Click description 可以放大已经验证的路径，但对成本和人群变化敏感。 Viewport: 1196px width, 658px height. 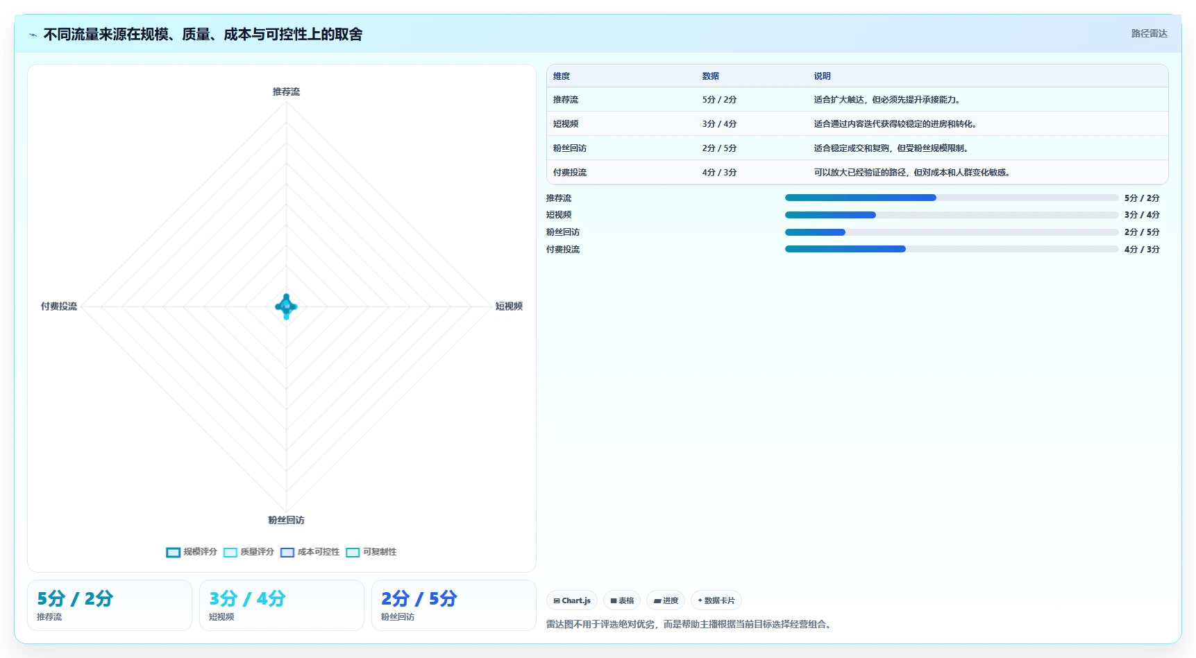(x=913, y=173)
